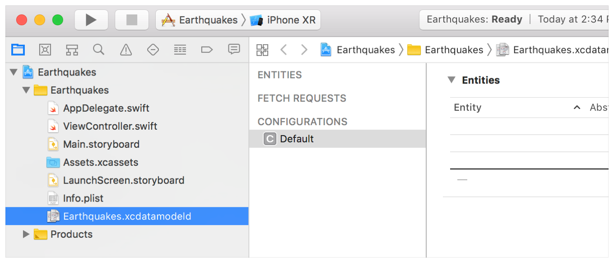
Task: Switch to the Debug navigator
Action: point(180,50)
